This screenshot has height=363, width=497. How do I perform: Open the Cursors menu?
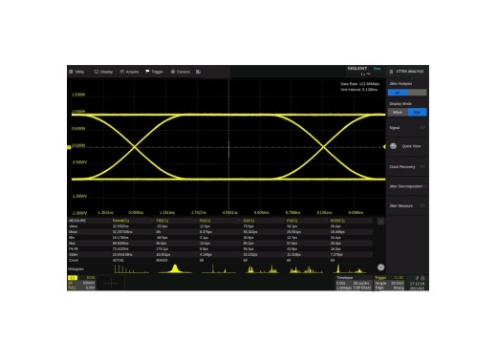(181, 72)
